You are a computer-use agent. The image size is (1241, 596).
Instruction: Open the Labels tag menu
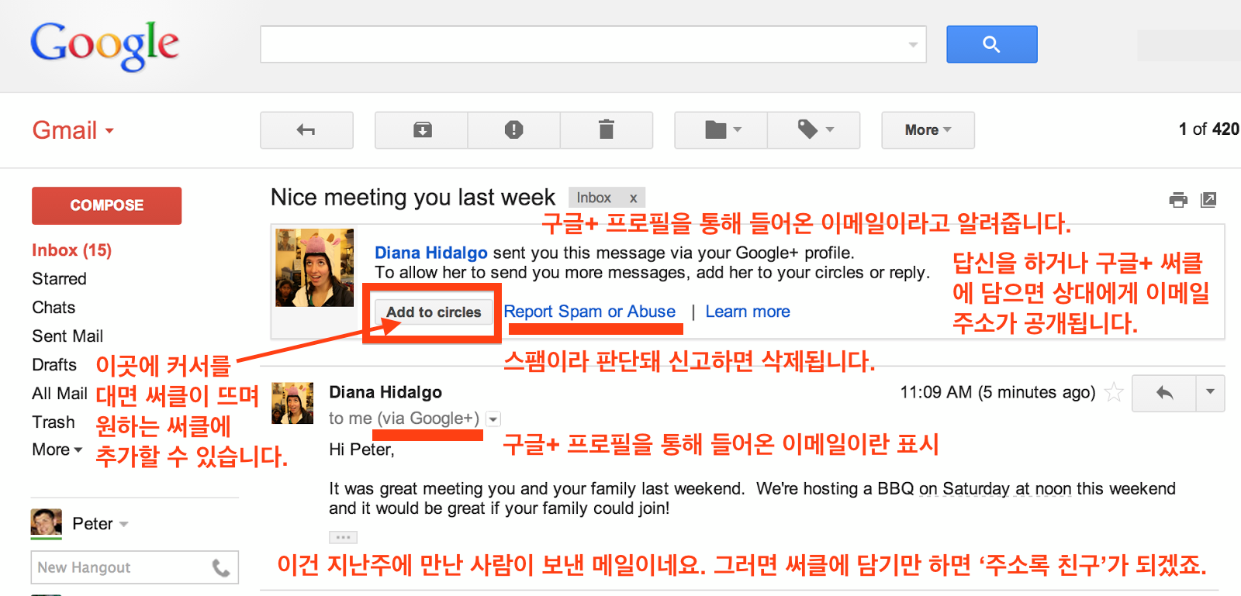pyautogui.click(x=814, y=130)
